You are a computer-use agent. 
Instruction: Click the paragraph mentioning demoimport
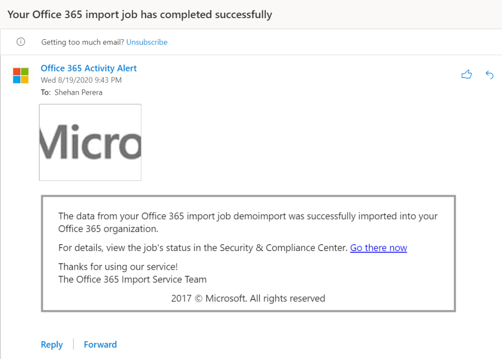point(248,222)
